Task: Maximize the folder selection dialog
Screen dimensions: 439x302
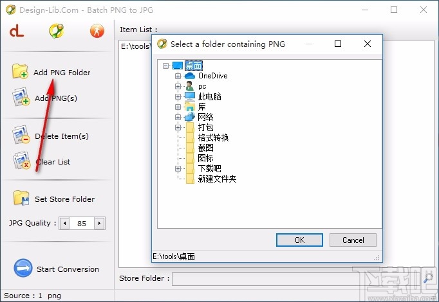Action: tap(338, 44)
